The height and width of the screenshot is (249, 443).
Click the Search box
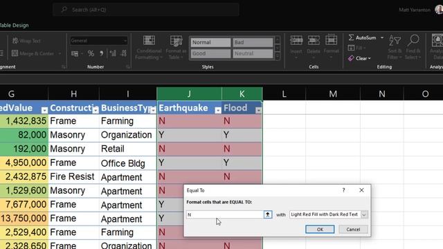[146, 10]
